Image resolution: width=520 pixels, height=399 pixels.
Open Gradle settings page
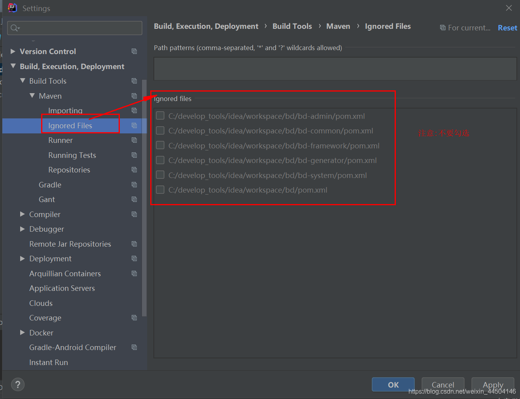pos(50,185)
